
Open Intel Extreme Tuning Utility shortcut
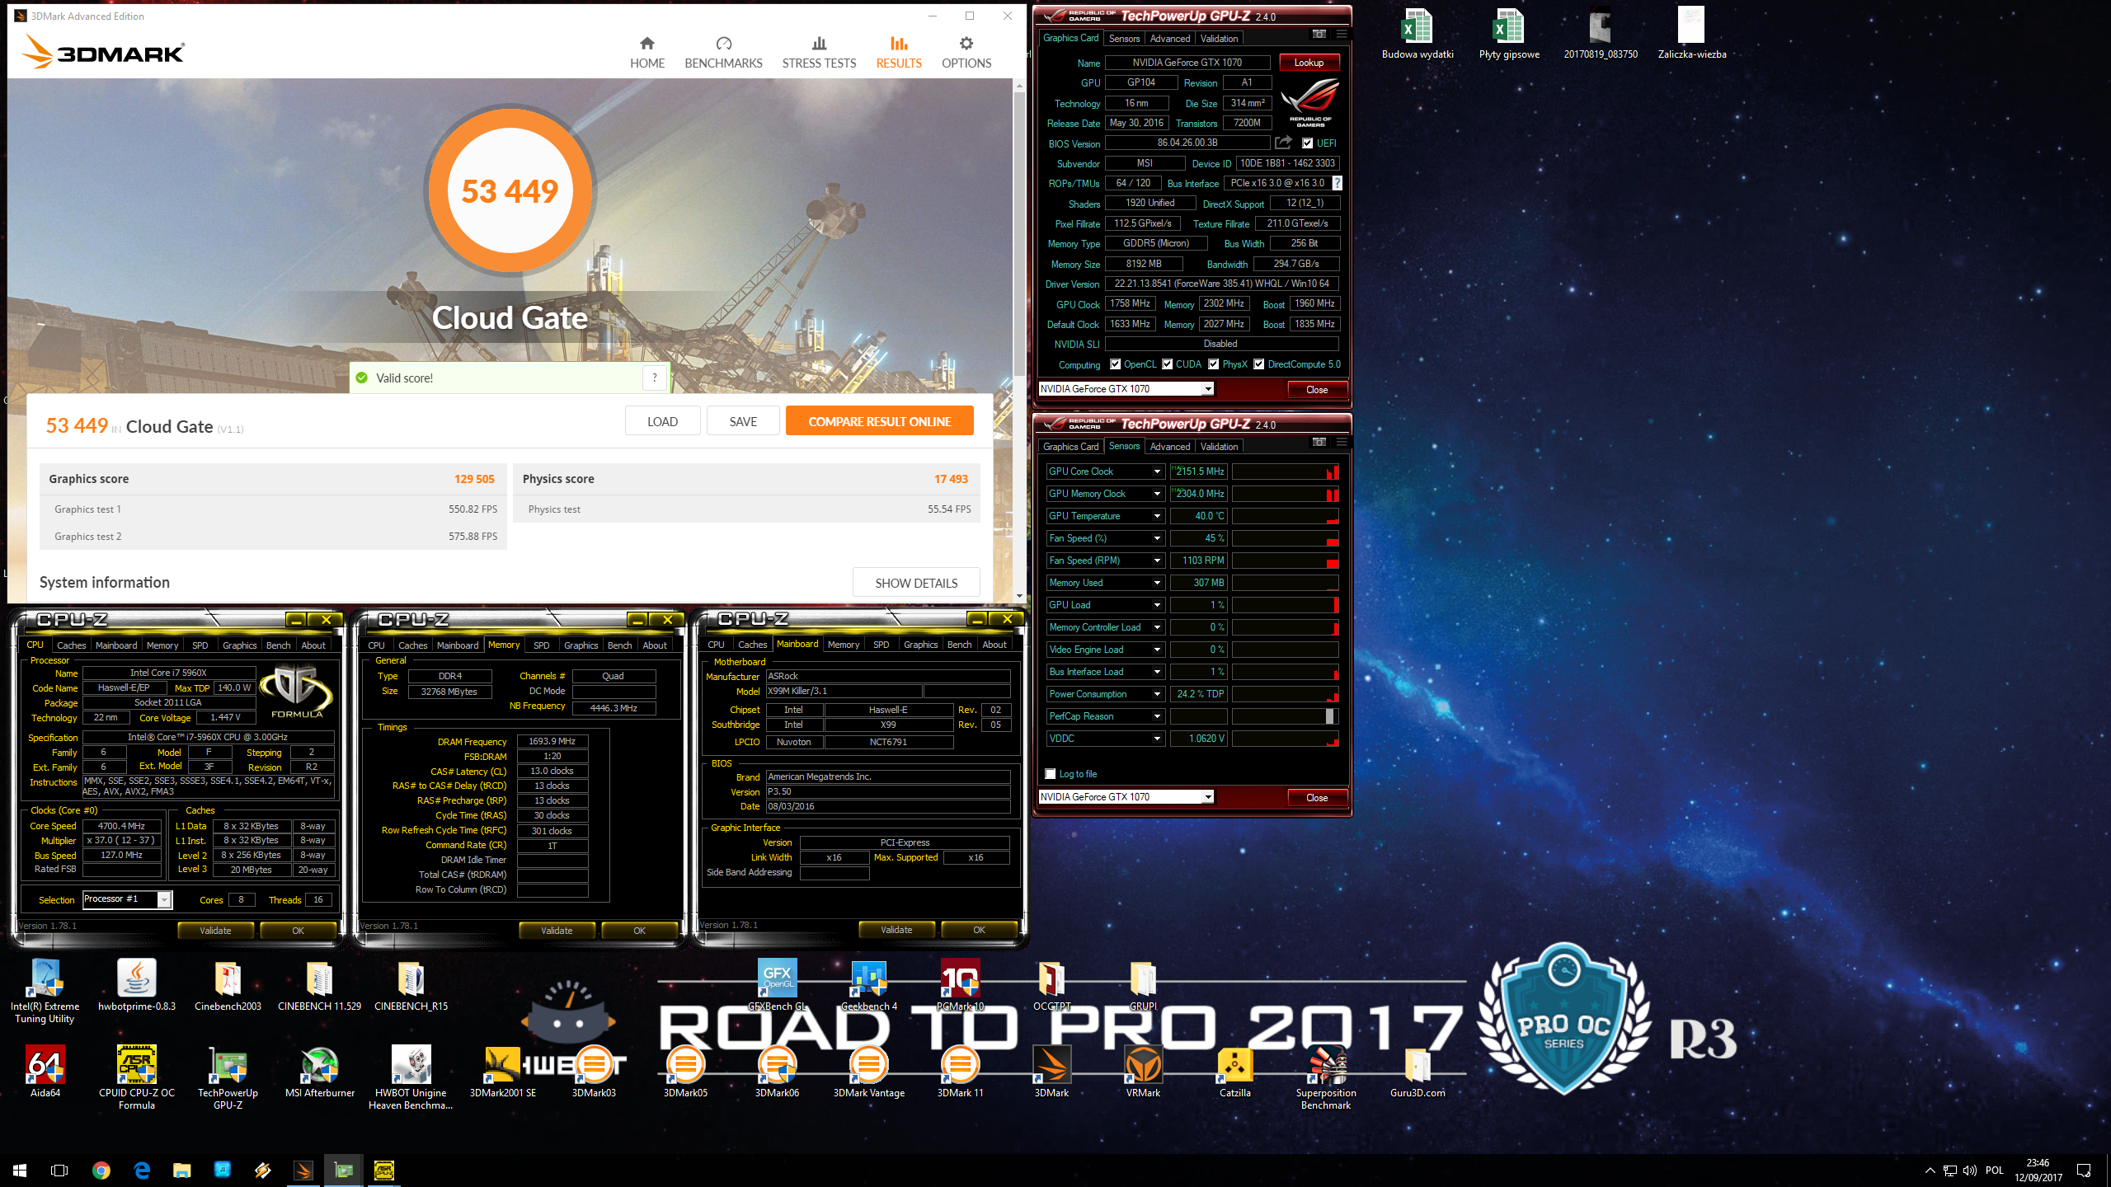(x=45, y=992)
